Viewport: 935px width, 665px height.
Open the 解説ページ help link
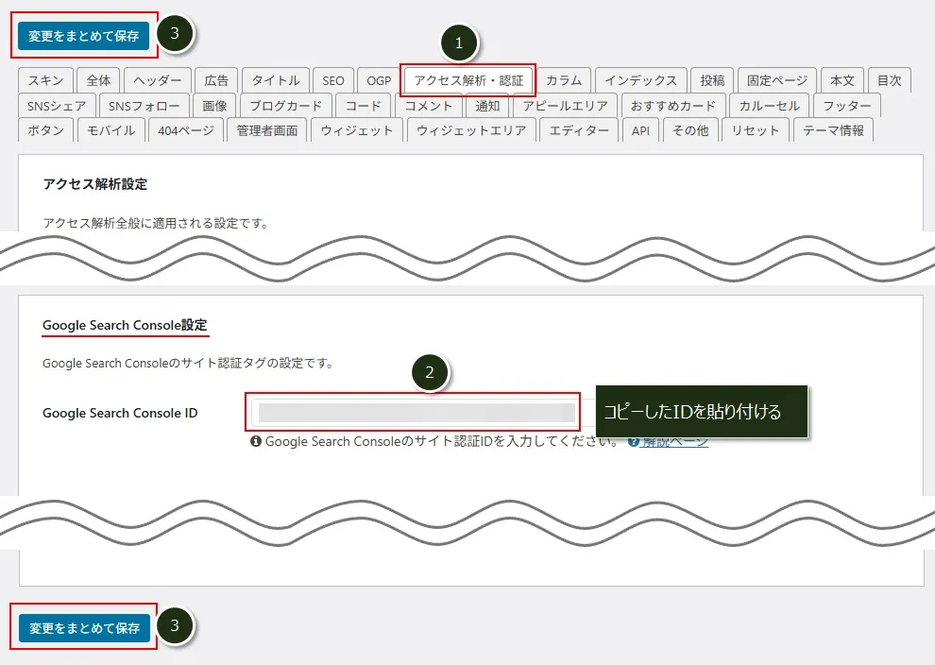674,441
